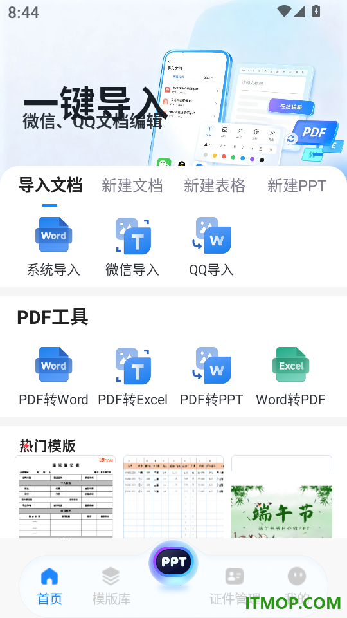Open the 系统导入 Word icon
Image resolution: width=347 pixels, height=618 pixels.
[x=53, y=234]
